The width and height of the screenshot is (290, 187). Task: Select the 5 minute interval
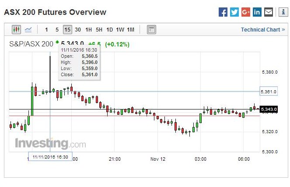coord(57,30)
